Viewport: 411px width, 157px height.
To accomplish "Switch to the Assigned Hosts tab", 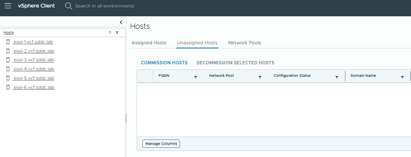I will pyautogui.click(x=149, y=43).
